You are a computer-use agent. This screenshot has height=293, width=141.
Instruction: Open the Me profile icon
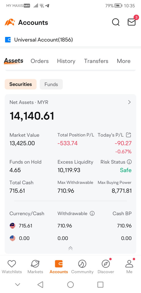(129, 264)
